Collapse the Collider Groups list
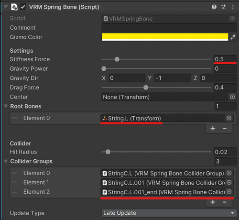Image resolution: width=239 pixels, height=220 pixels. (6, 161)
